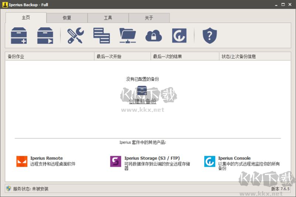Image resolution: width=296 pixels, height=197 pixels.
Task: Run backup job toolbar icon
Action: coord(45,36)
